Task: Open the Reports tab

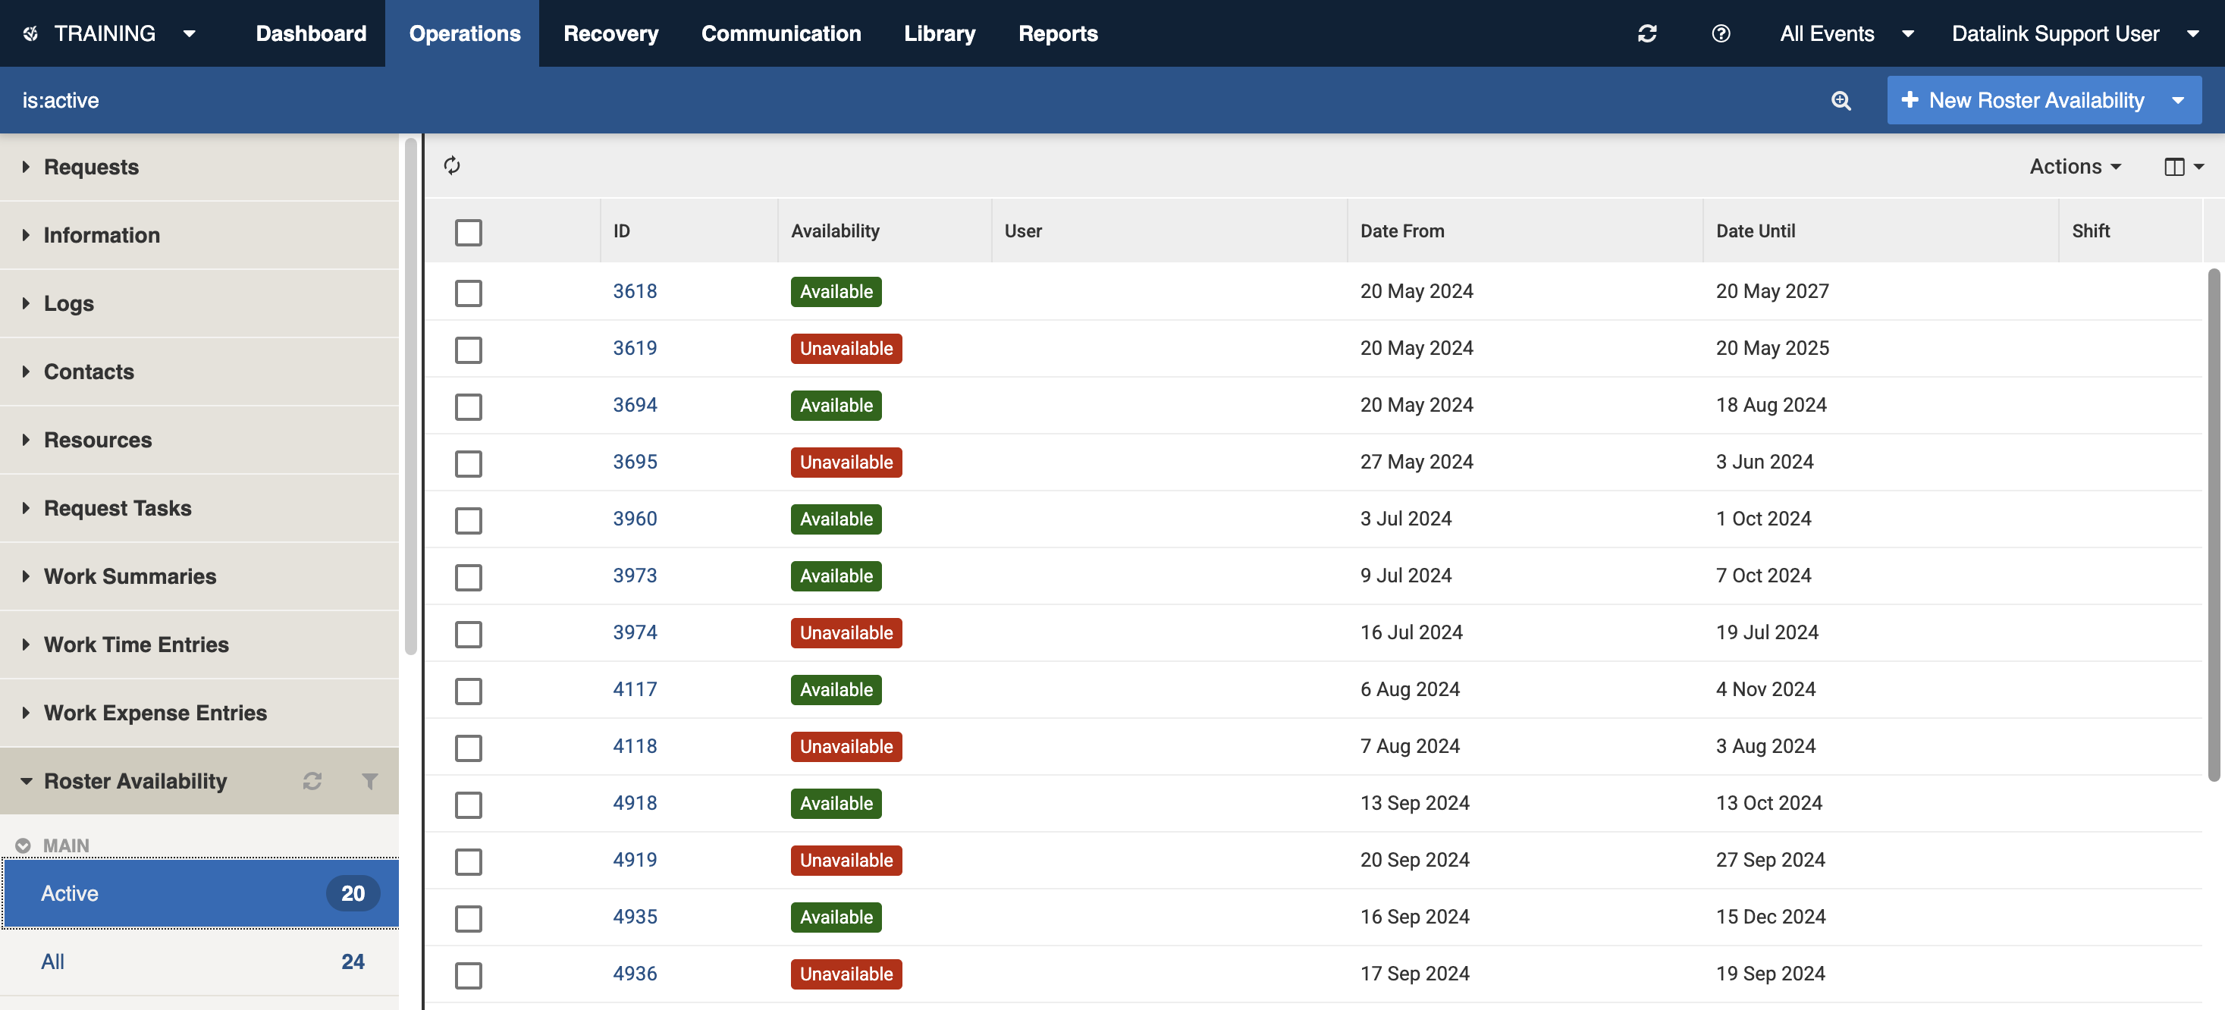Action: 1057,33
